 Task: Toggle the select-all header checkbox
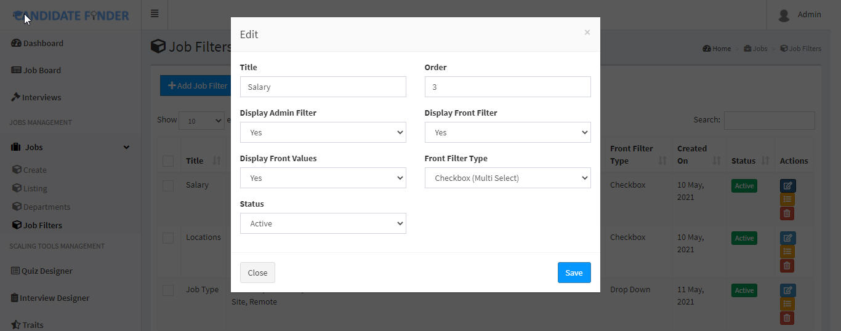pyautogui.click(x=168, y=161)
